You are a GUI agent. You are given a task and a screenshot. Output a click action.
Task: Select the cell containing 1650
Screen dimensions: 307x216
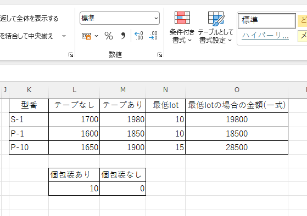click(x=74, y=147)
